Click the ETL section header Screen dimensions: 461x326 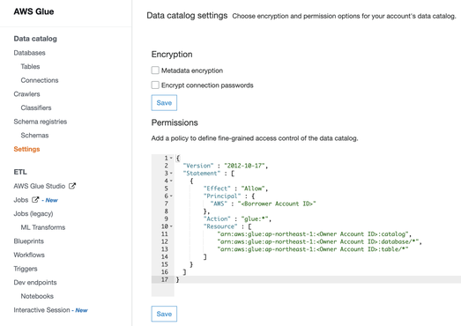(20, 172)
